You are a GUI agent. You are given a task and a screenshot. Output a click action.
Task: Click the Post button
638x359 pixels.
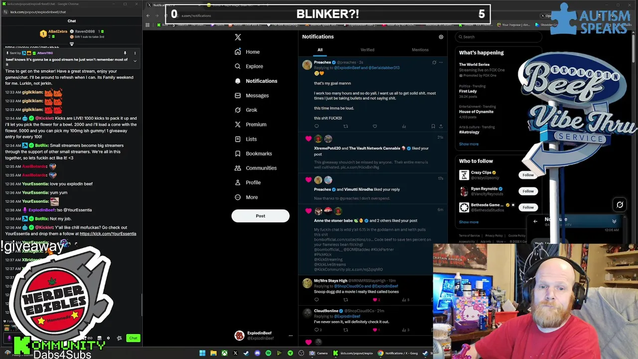tap(260, 216)
